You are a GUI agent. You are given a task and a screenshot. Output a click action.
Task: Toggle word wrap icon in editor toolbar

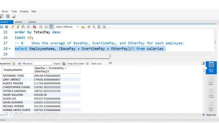point(104,27)
